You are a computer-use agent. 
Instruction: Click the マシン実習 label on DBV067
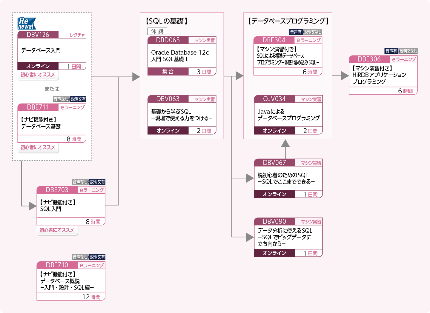pos(311,163)
